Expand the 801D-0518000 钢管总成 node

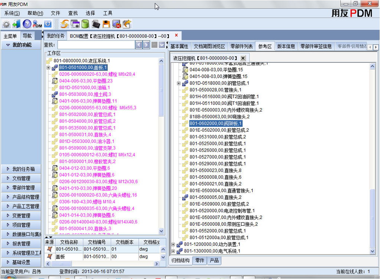178,83
